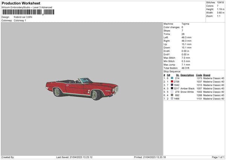Screen dimensions: 226x160
Task: Click the Max Stitch value 7.0 mm
Action: point(186,58)
